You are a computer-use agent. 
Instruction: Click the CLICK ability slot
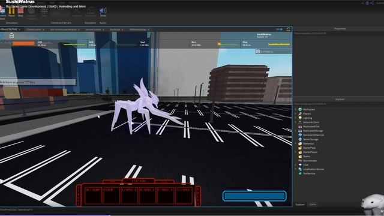pos(111,195)
